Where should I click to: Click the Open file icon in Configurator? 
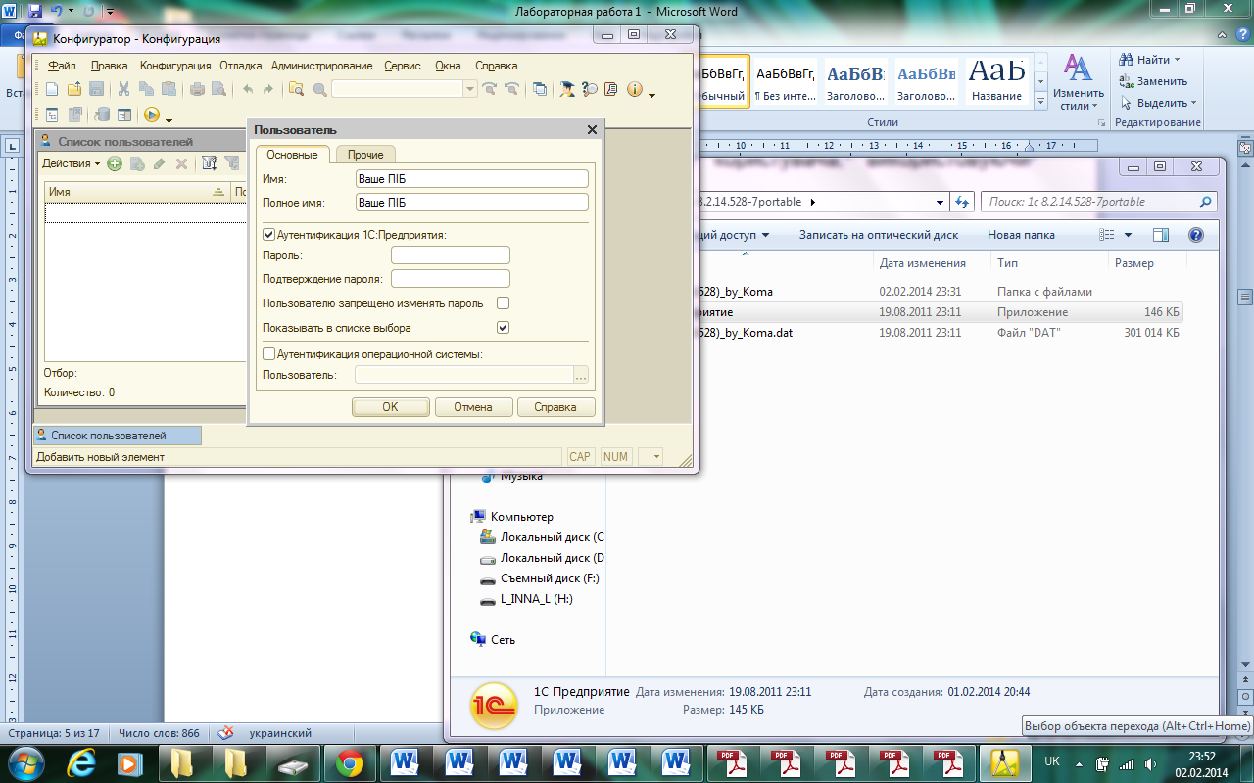(74, 89)
